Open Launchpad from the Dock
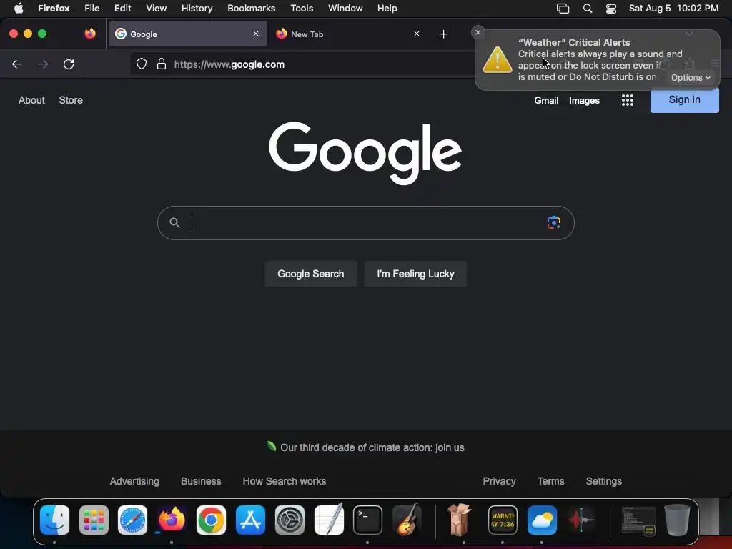Image resolution: width=732 pixels, height=549 pixels. (x=94, y=520)
